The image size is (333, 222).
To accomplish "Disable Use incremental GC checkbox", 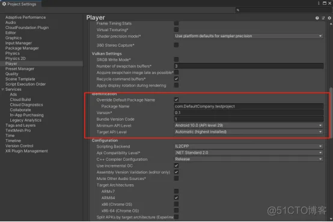I will 176,166.
